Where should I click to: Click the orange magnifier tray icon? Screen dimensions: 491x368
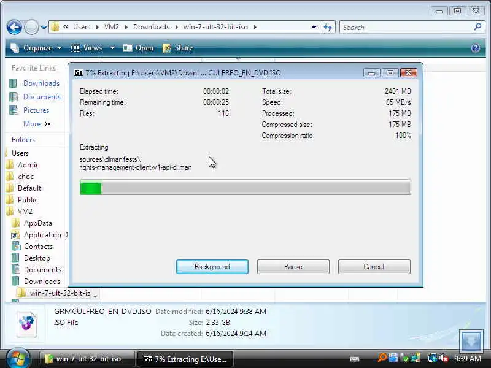pos(382,358)
